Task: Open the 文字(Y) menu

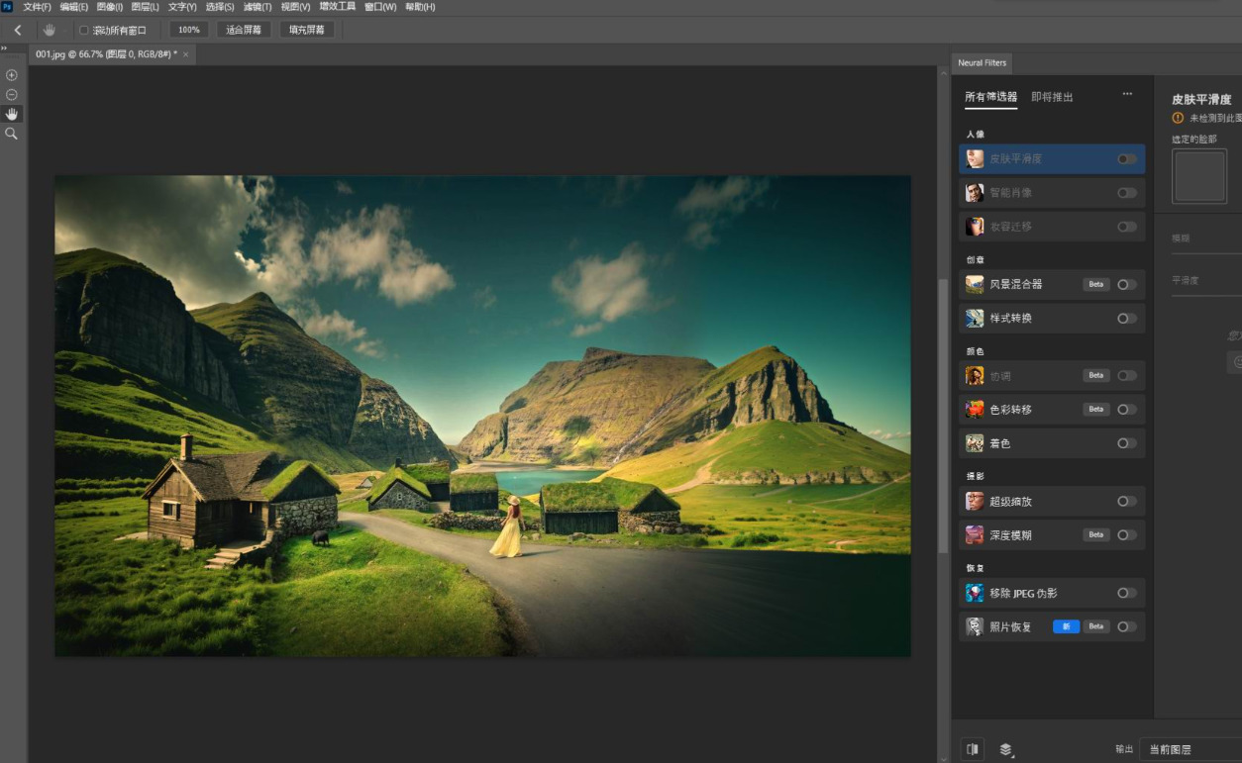Action: [182, 7]
